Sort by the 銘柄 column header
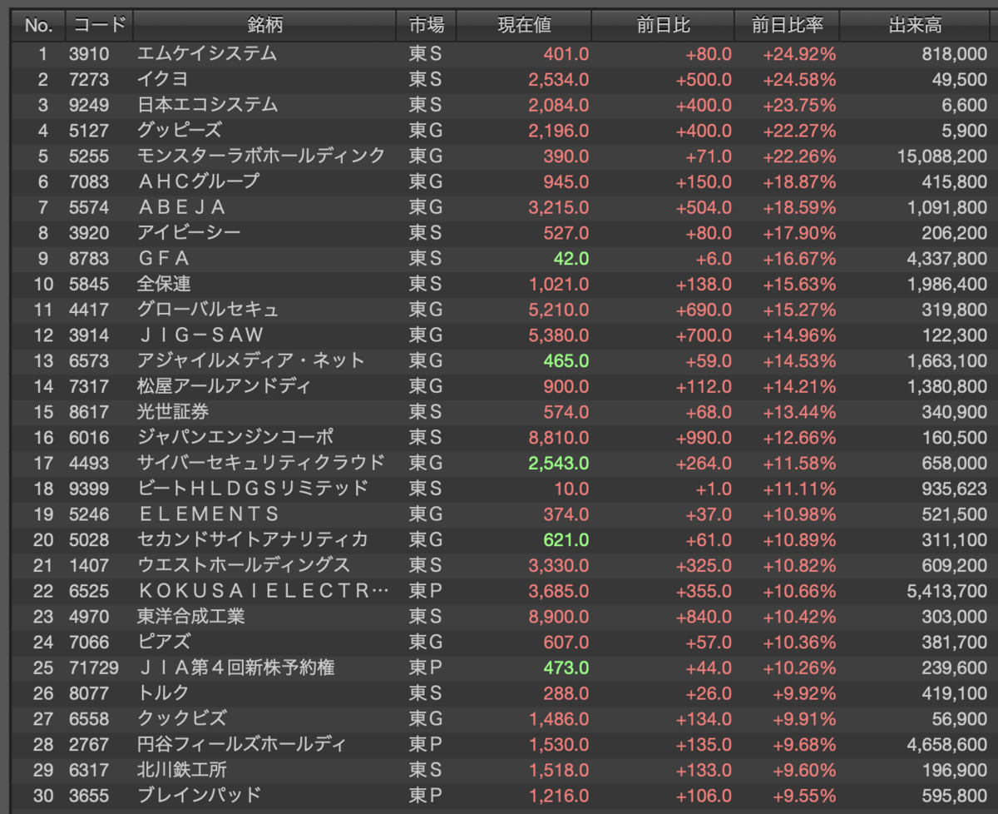This screenshot has width=998, height=814. click(x=264, y=25)
